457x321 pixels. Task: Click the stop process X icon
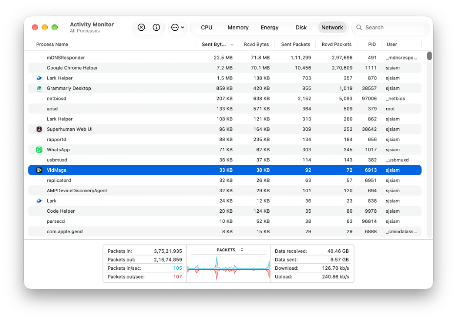(142, 27)
